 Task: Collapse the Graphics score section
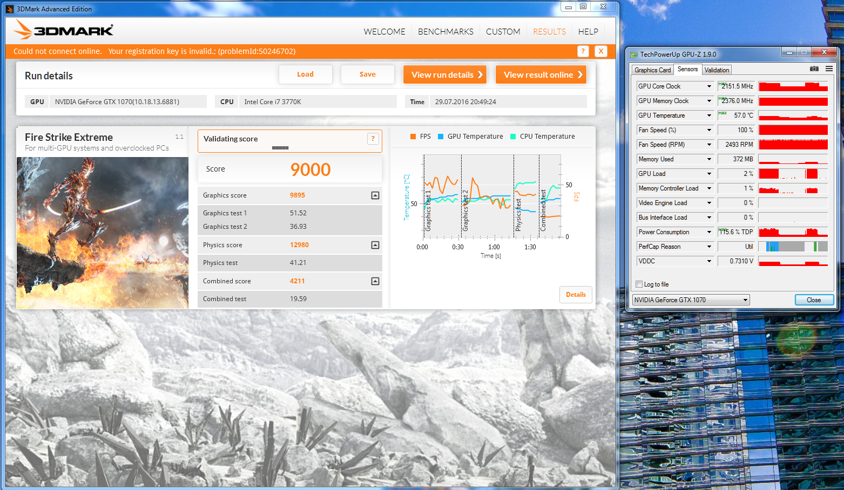pos(375,195)
